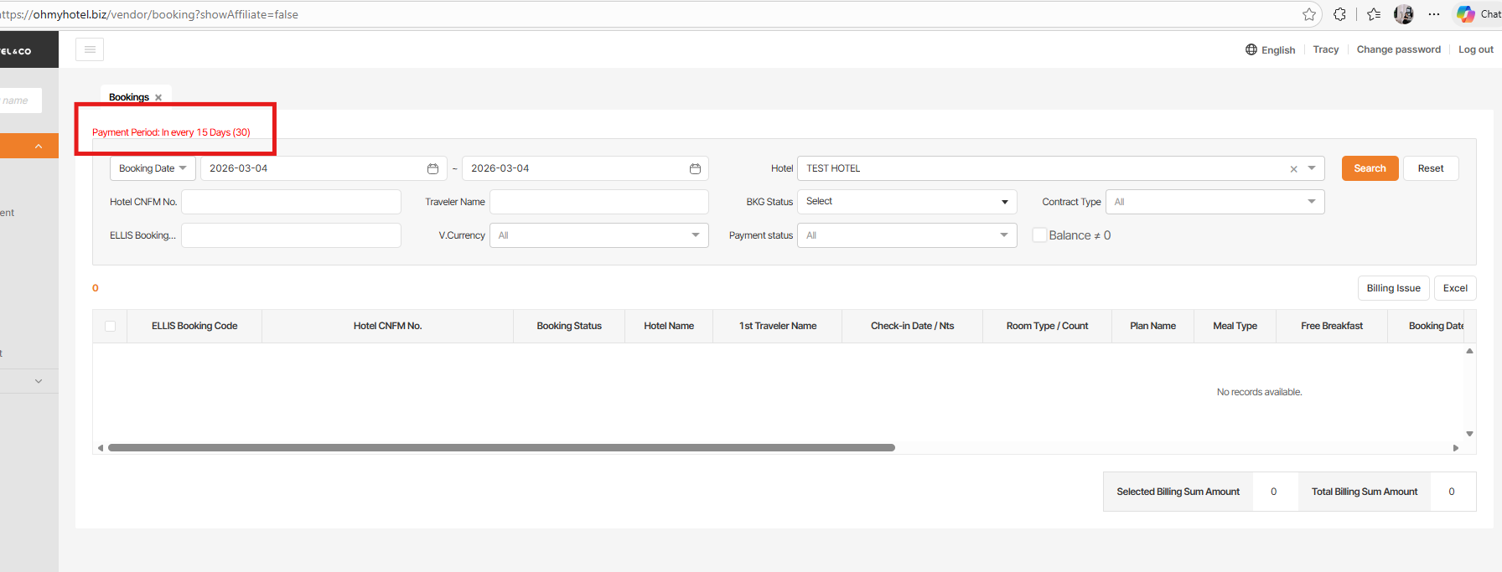Click the browser profile avatar
This screenshot has height=572, width=1502.
point(1404,14)
